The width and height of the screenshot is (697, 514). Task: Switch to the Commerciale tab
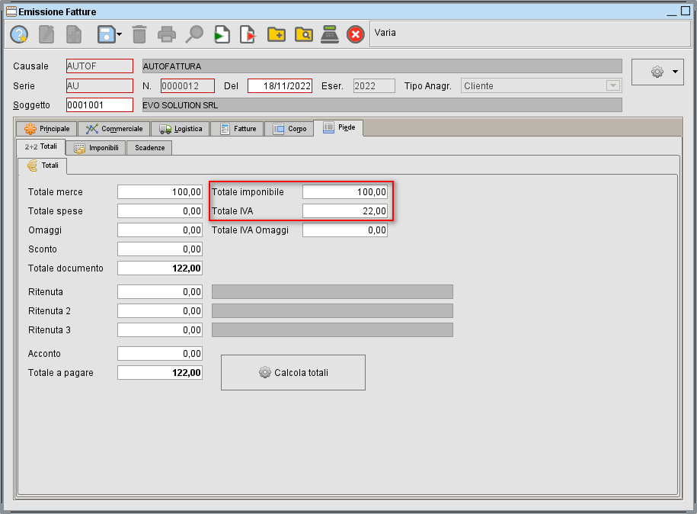click(x=114, y=128)
